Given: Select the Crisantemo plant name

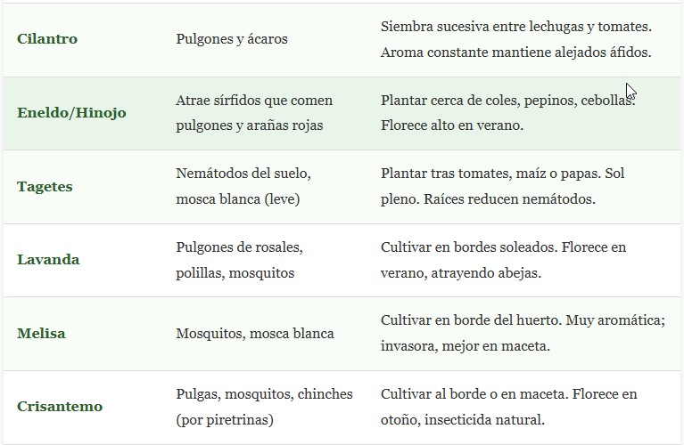Looking at the screenshot, I should pos(60,407).
